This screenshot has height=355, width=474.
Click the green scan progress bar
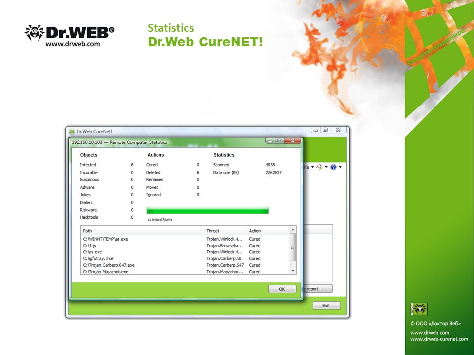point(207,211)
